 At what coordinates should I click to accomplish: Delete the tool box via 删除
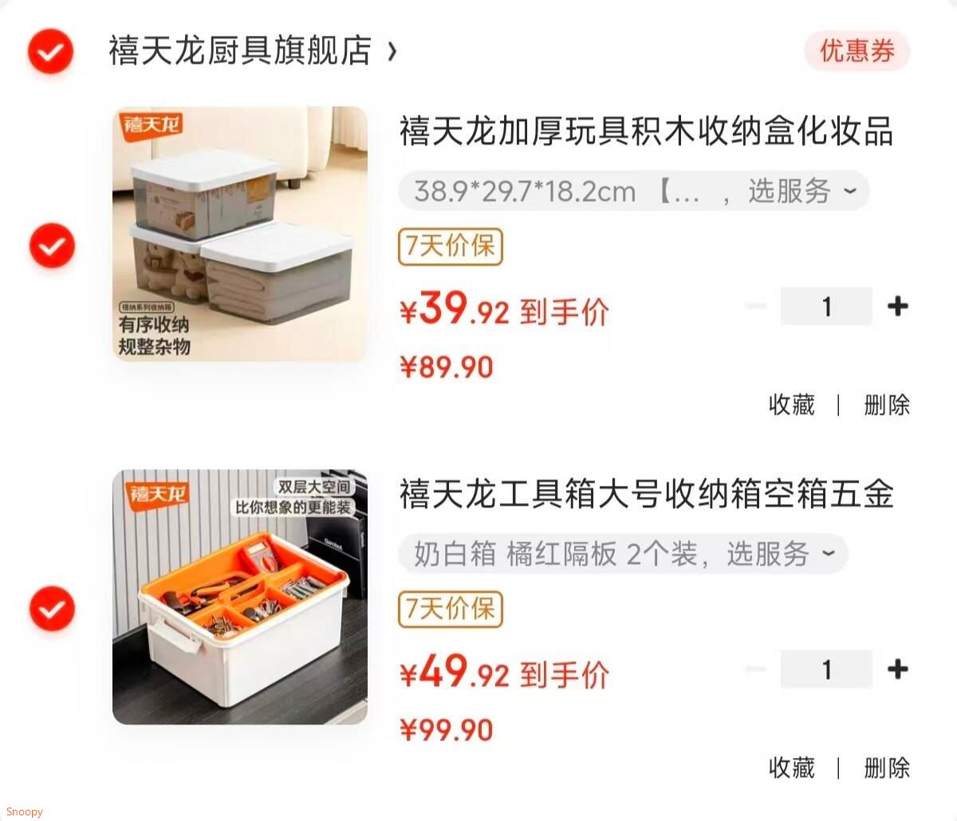887,768
